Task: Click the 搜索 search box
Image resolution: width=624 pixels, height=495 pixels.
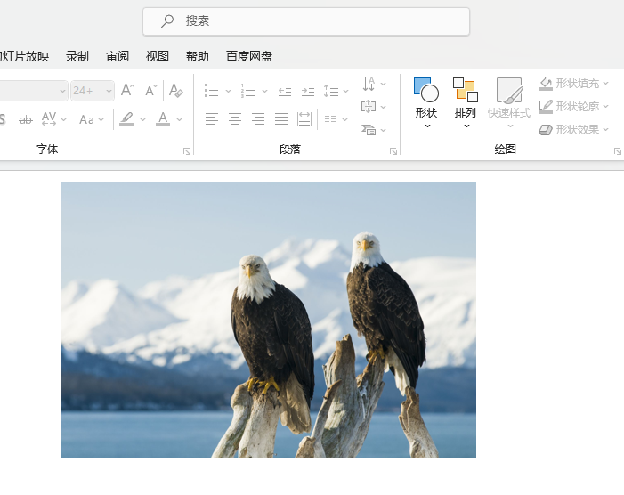Action: 305,20
